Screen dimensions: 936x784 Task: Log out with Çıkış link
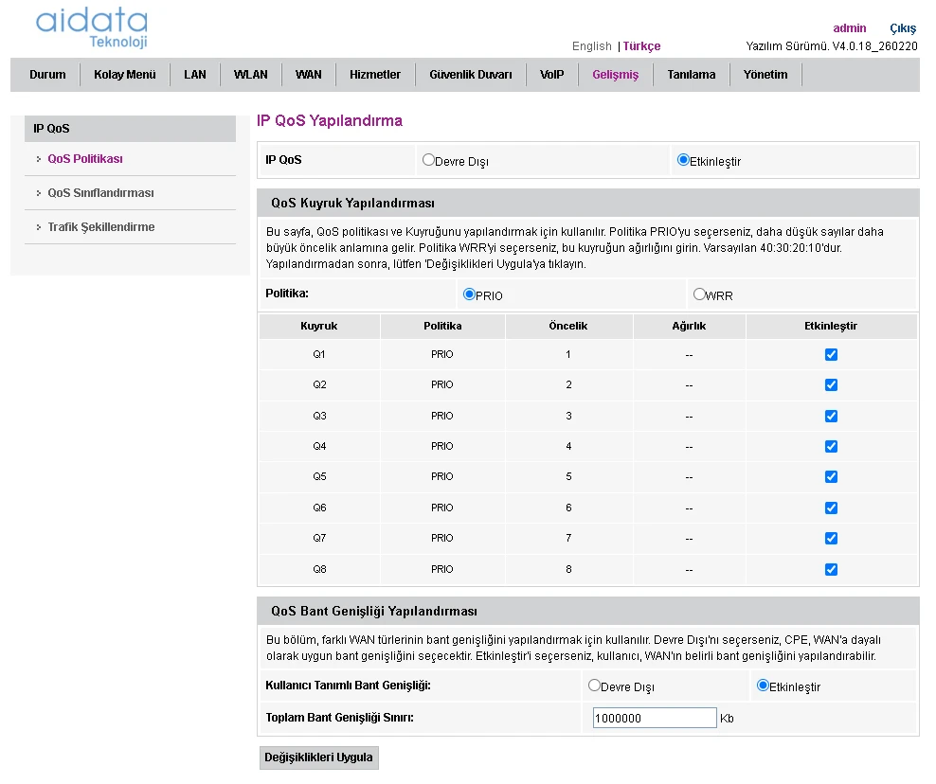(x=903, y=28)
